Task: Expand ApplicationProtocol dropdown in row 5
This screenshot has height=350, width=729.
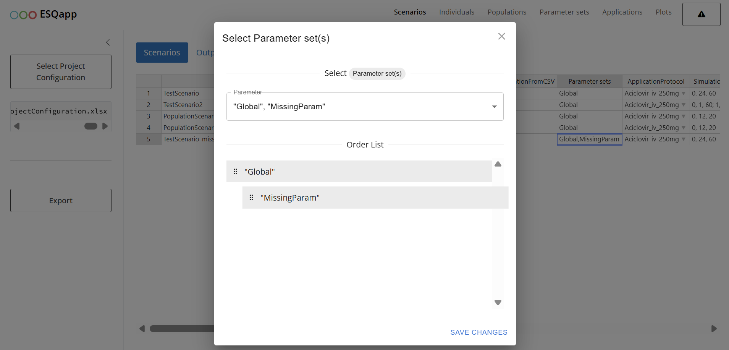Action: pos(683,139)
